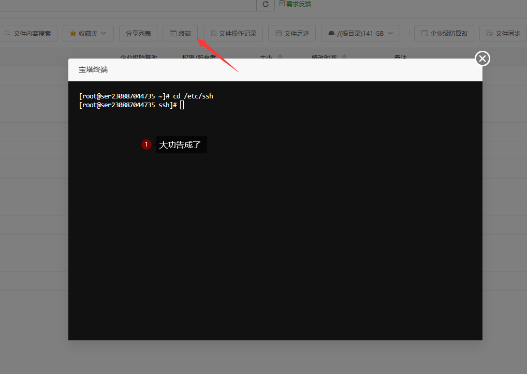This screenshot has width=527, height=374.
Task: Click the disk icon beside /(根目录)
Action: click(331, 33)
